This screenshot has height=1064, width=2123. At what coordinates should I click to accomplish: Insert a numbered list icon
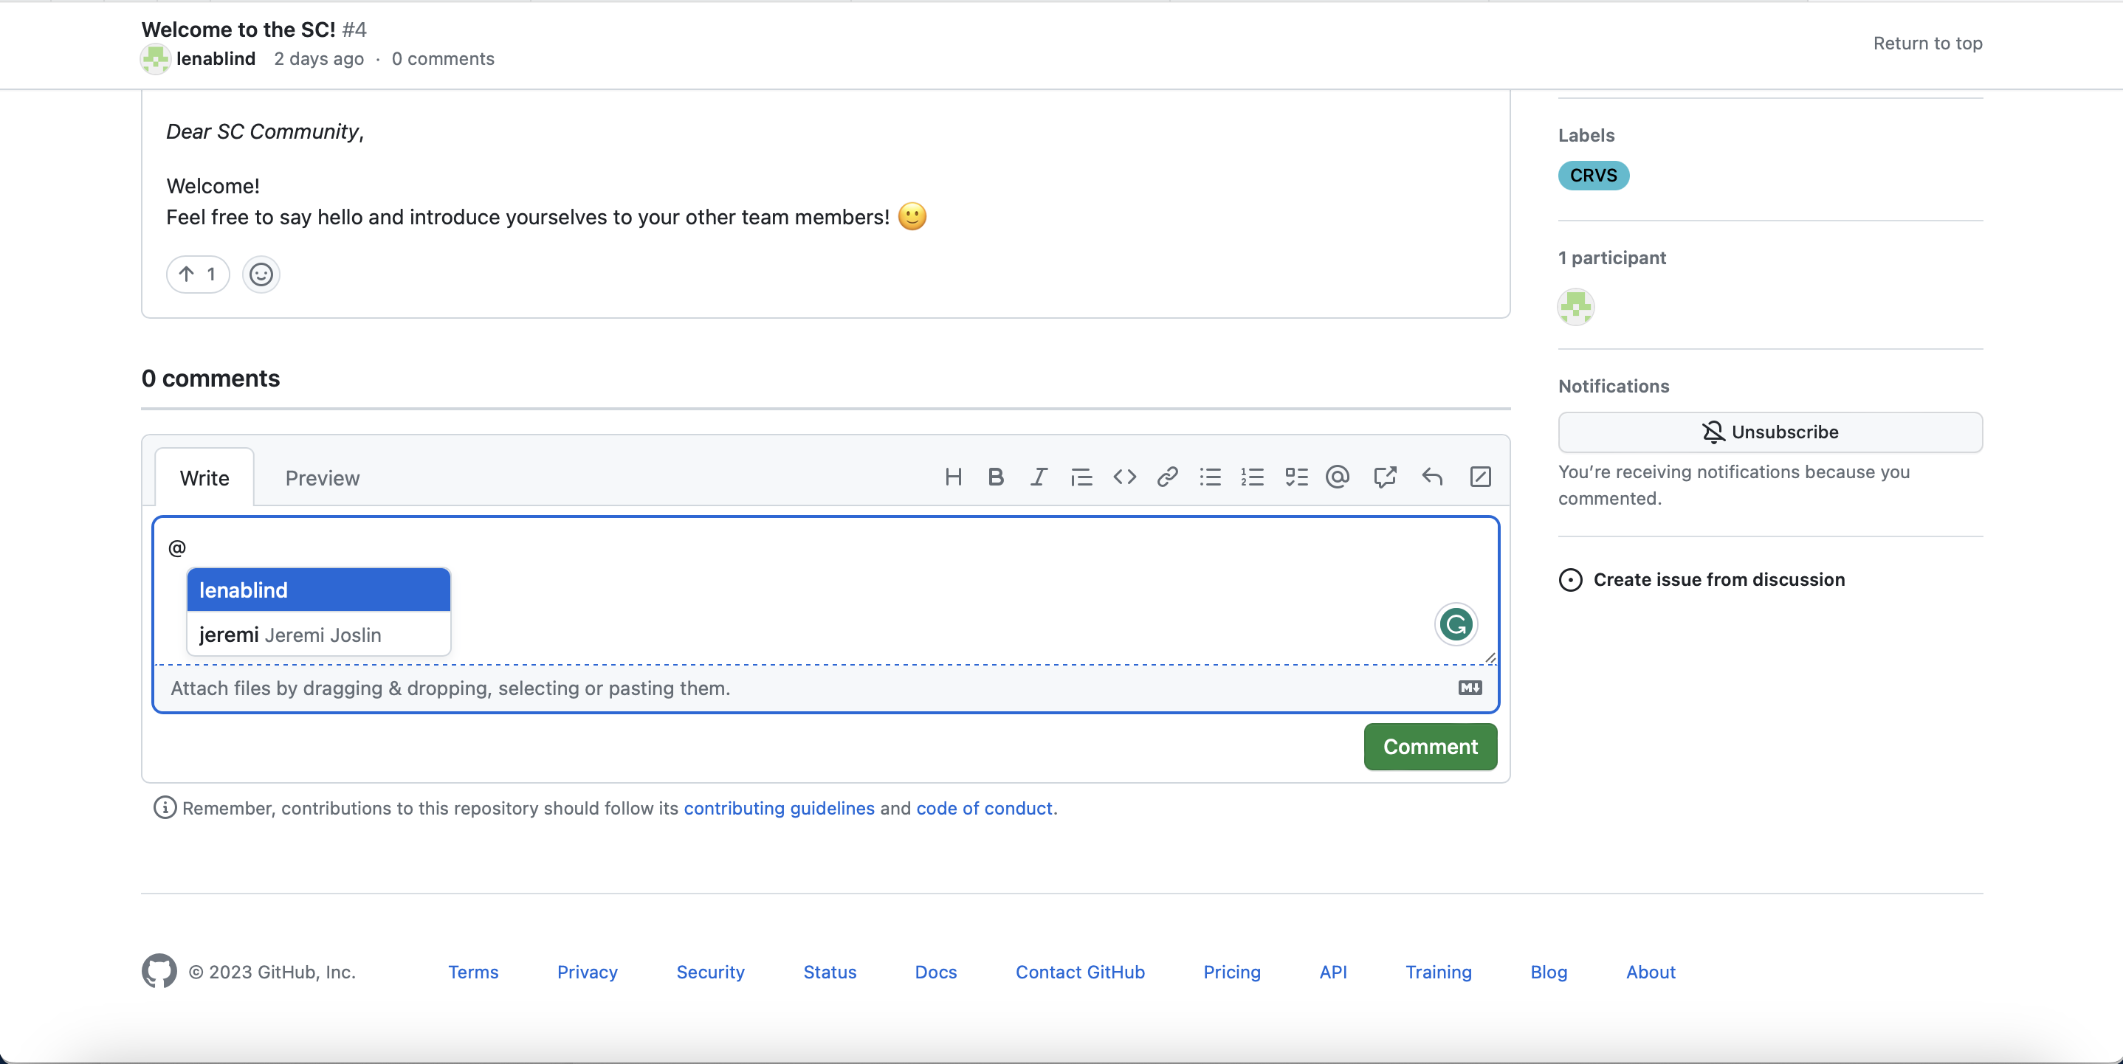point(1253,477)
